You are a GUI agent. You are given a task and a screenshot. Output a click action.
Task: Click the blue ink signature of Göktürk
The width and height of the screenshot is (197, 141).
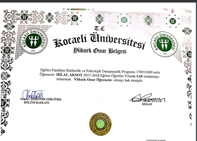pos(33,95)
